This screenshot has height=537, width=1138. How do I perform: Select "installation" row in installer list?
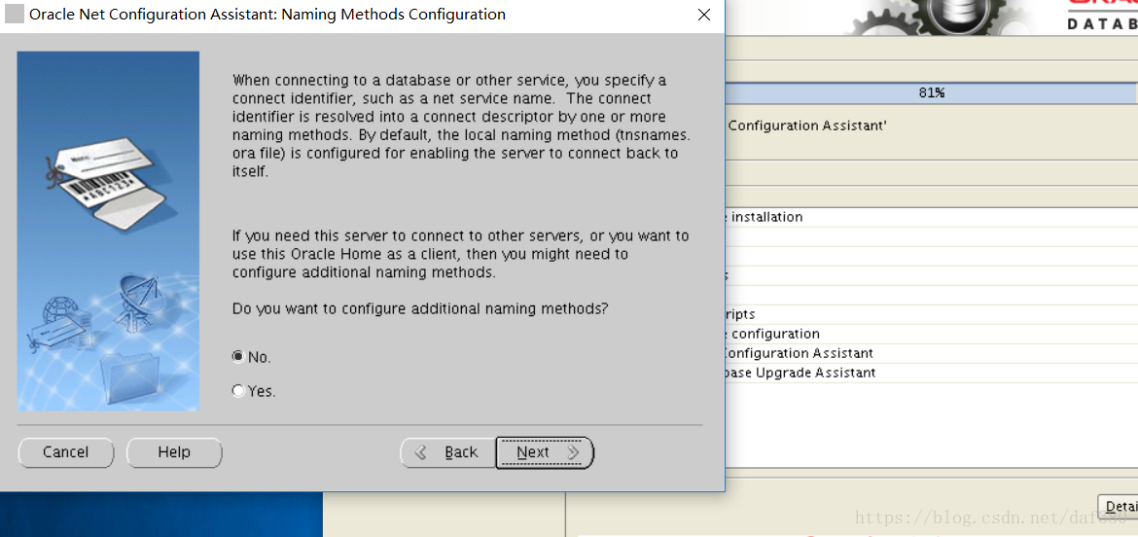click(931, 217)
